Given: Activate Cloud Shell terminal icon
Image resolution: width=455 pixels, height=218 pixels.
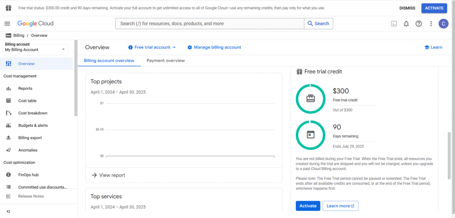Looking at the screenshot, I should click(x=394, y=24).
